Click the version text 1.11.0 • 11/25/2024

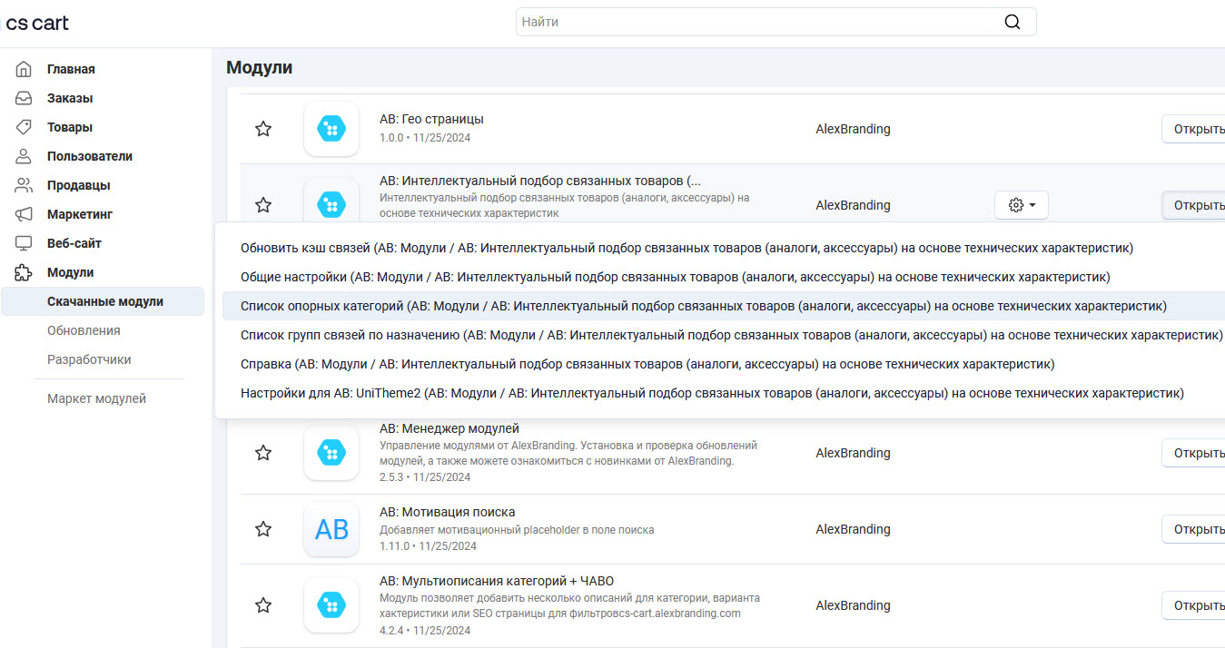(428, 546)
